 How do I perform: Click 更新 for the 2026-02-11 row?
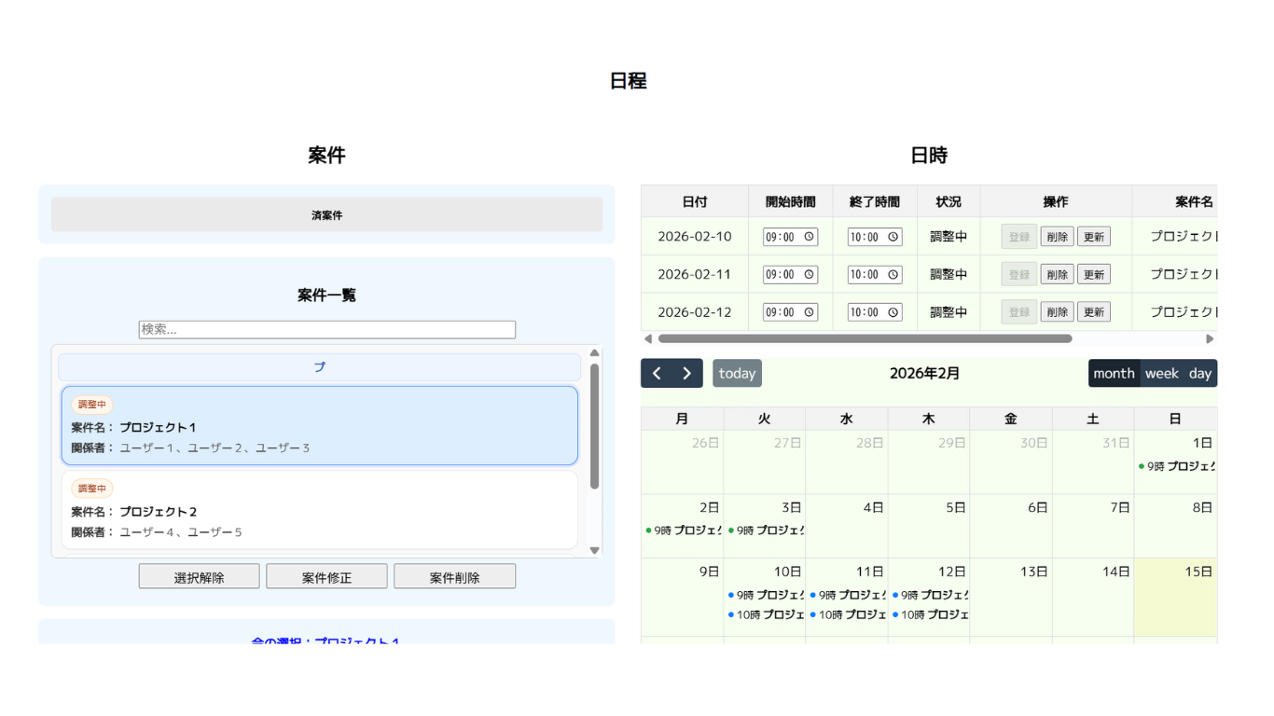(x=1093, y=275)
